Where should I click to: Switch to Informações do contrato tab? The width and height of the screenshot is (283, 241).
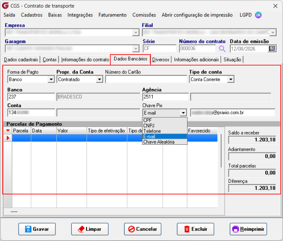click(85, 60)
